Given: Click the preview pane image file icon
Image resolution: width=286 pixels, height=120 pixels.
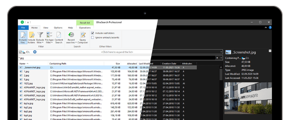Looking at the screenshot, I should (x=228, y=52).
